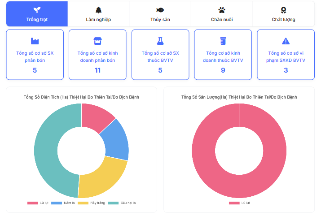
Task: Open the Thủy sản tab
Action: (x=160, y=14)
